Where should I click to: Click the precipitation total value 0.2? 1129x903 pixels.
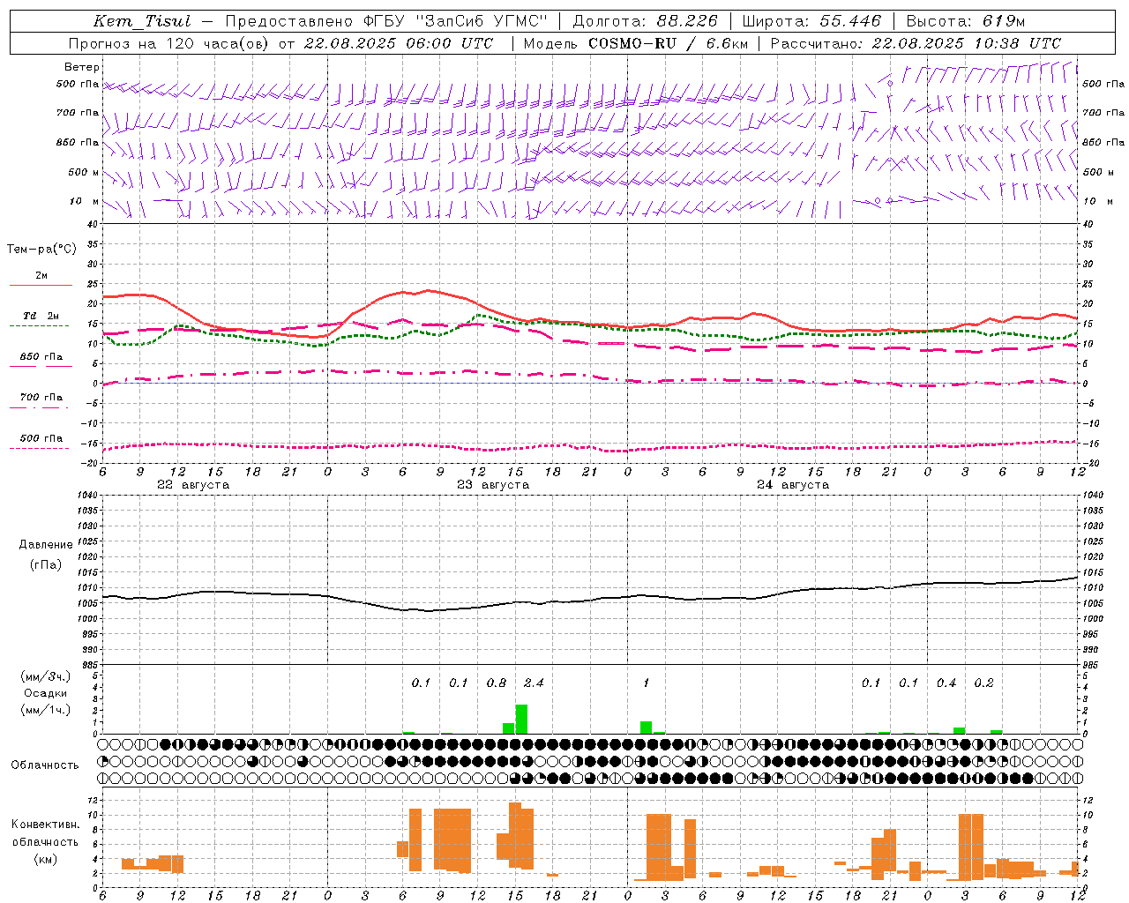(983, 683)
